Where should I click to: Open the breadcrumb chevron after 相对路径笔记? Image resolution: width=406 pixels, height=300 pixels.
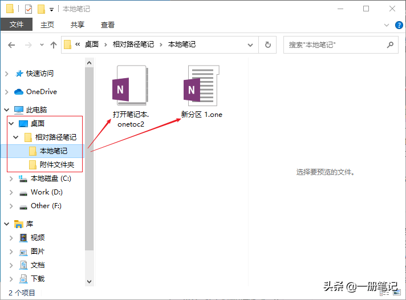161,45
